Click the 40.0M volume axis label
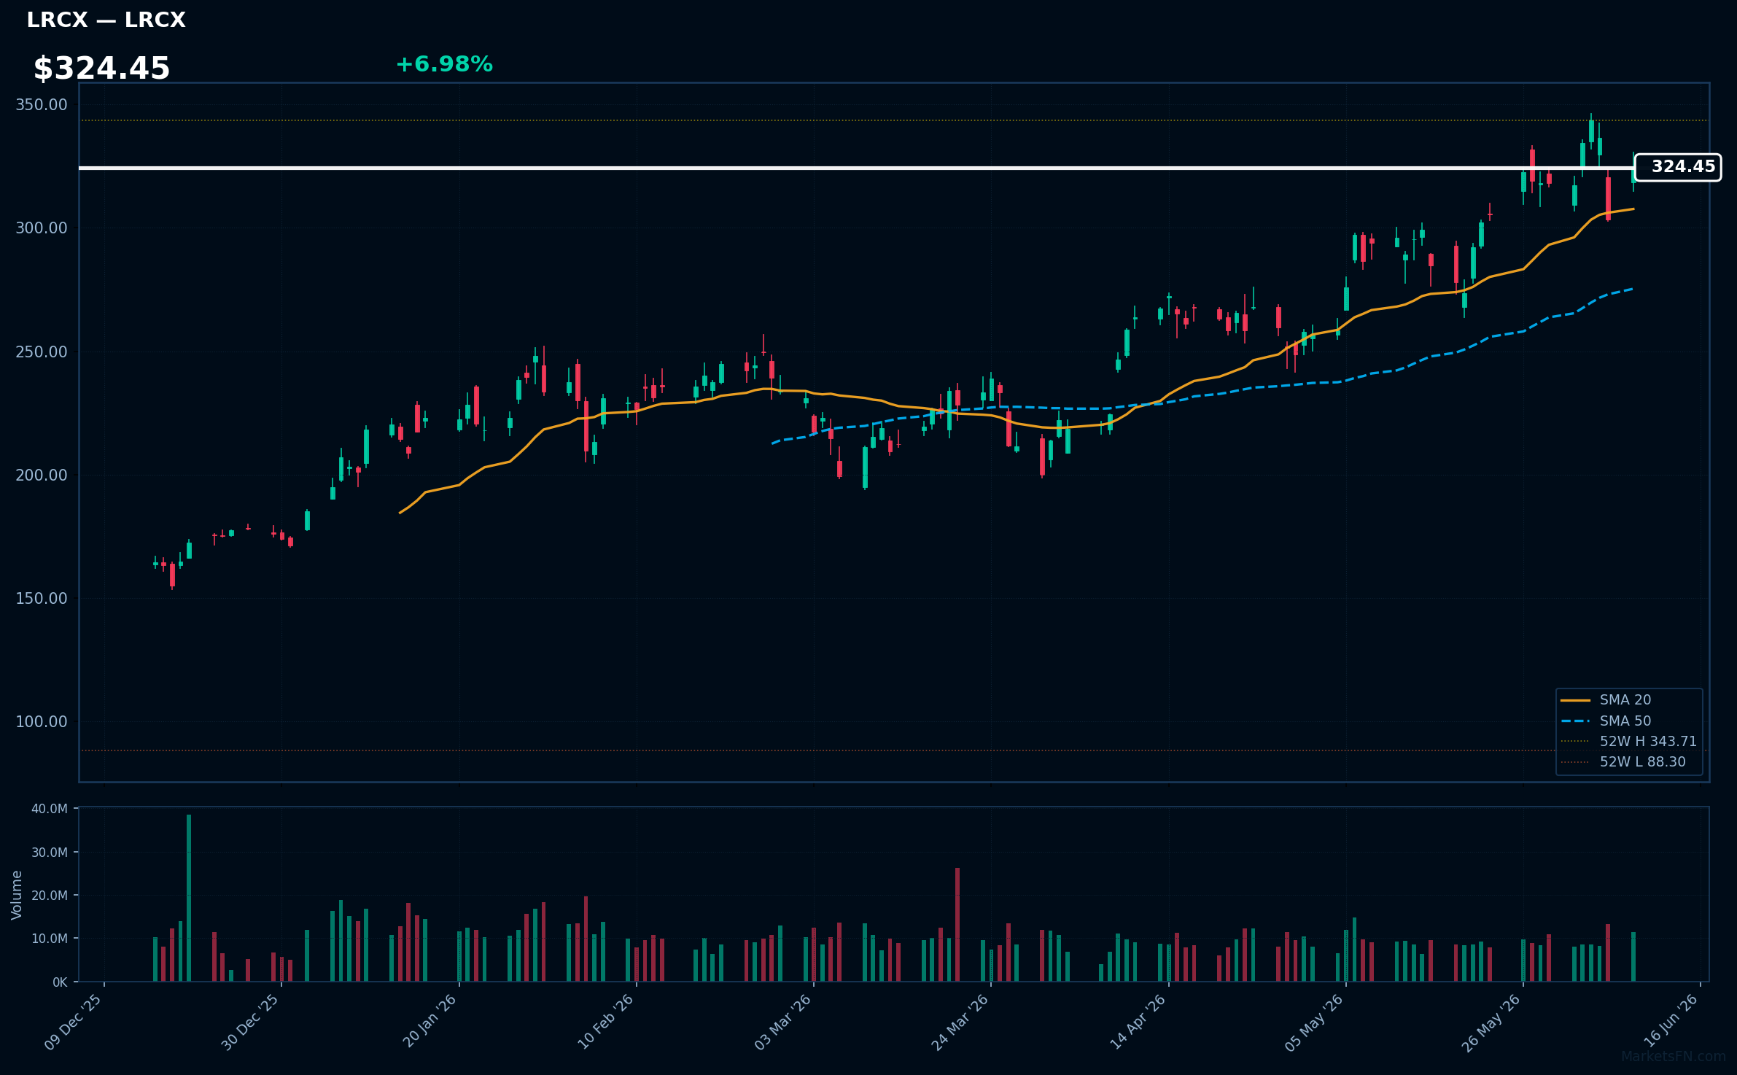The width and height of the screenshot is (1737, 1075). tap(50, 809)
